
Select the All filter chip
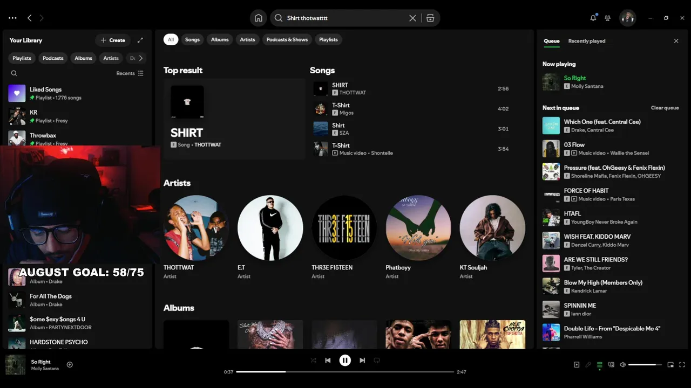(x=171, y=39)
